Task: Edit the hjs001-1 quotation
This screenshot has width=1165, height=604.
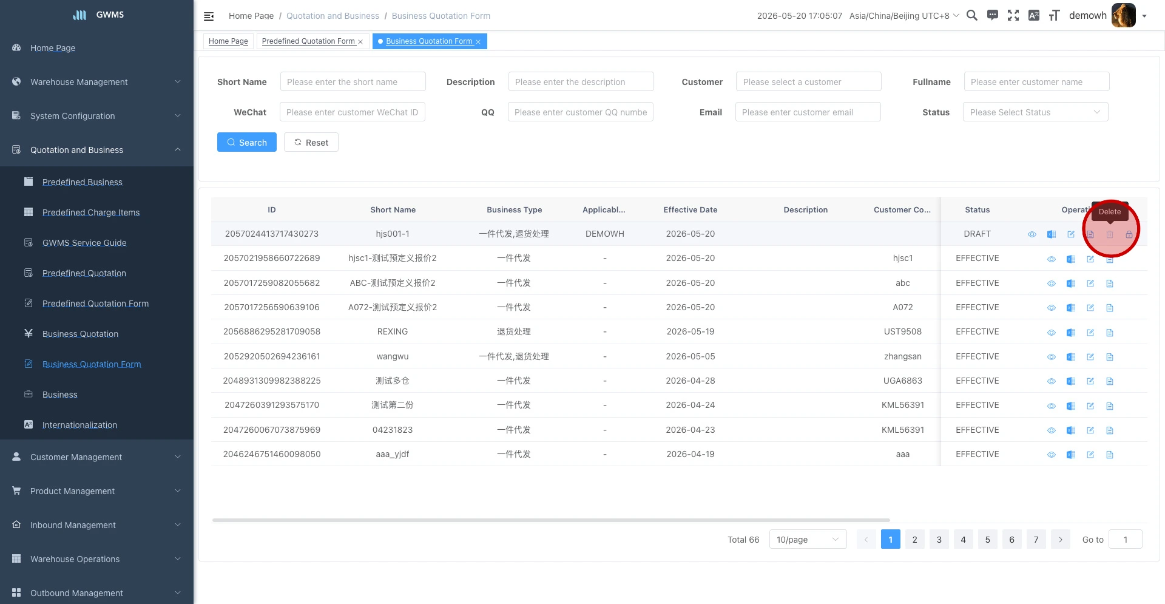Action: coord(1071,234)
